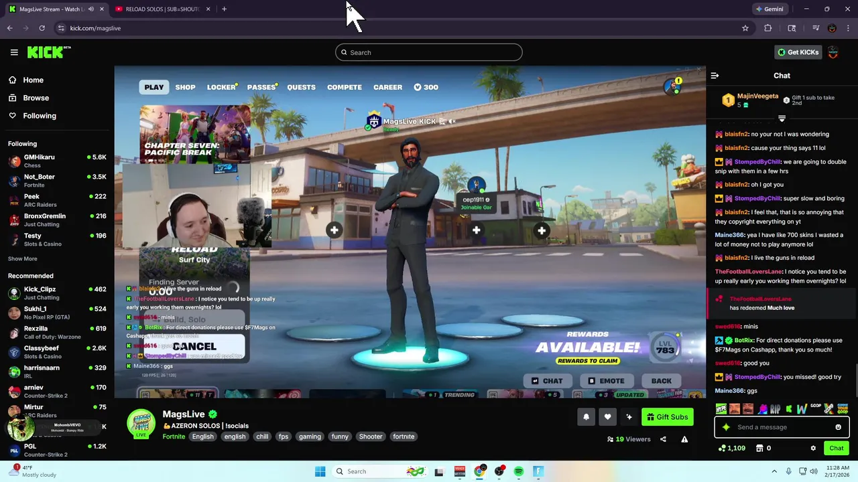This screenshot has height=482, width=858.
Task: Click the in-game SHOP tab
Action: pyautogui.click(x=185, y=87)
